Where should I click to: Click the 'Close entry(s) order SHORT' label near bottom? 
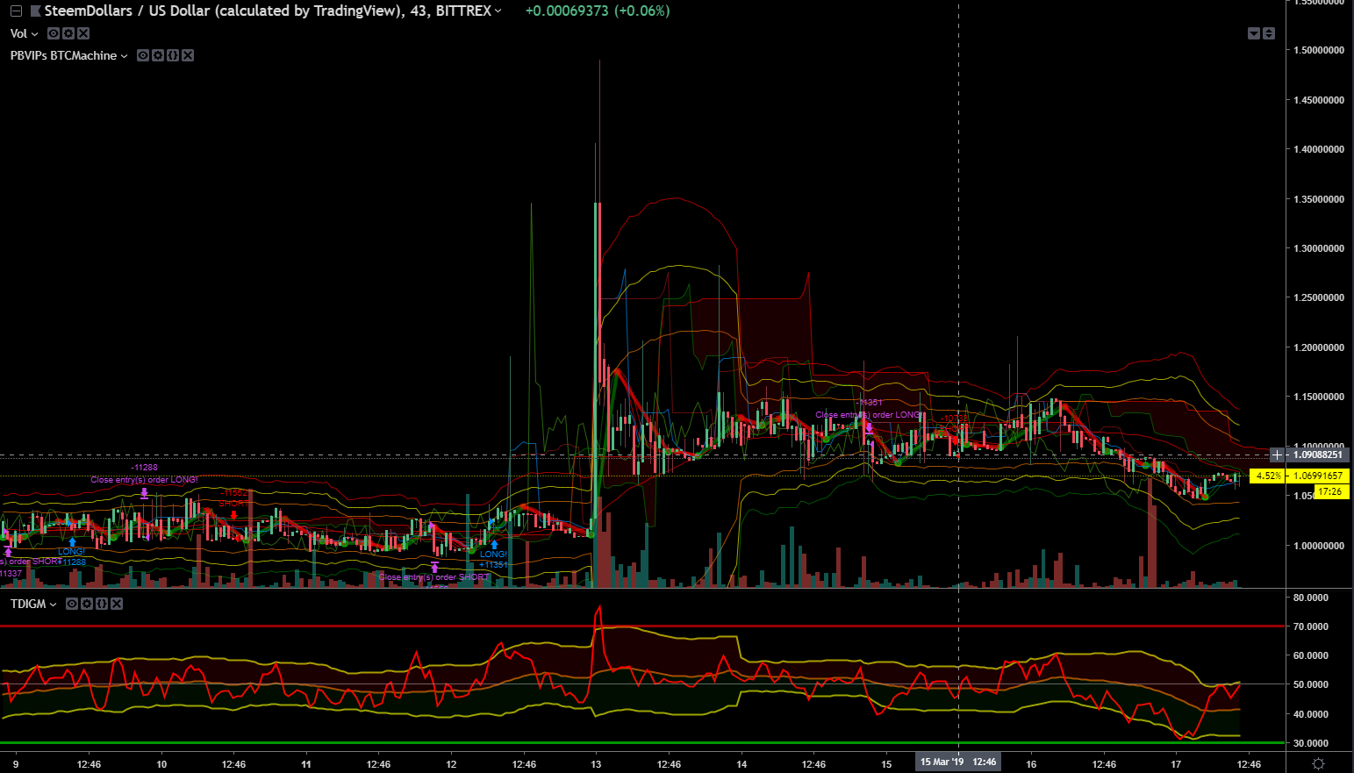434,577
